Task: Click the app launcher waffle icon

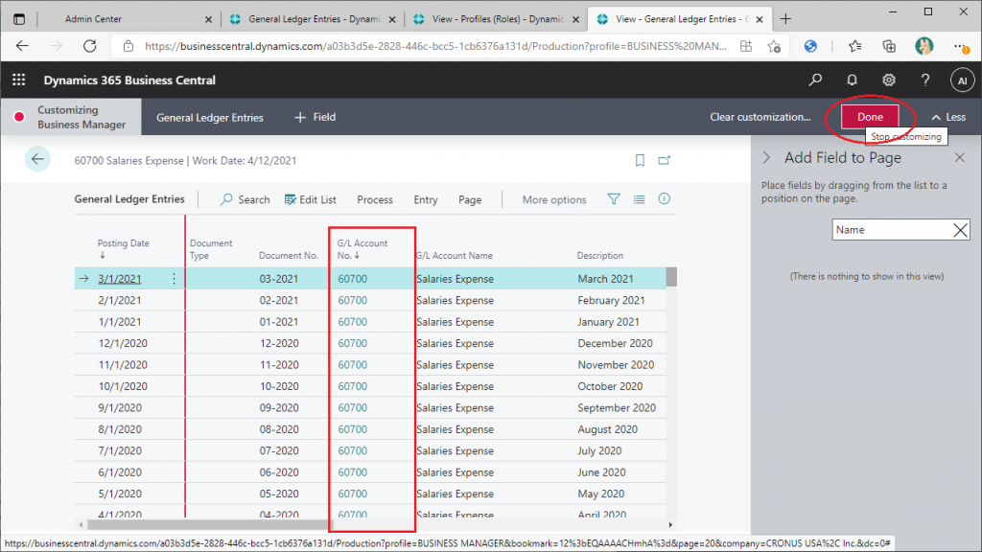Action: coord(18,80)
